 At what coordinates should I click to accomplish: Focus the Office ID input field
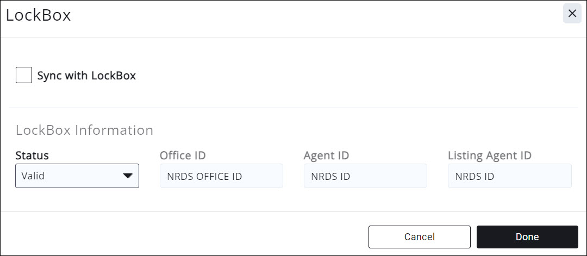tap(221, 176)
